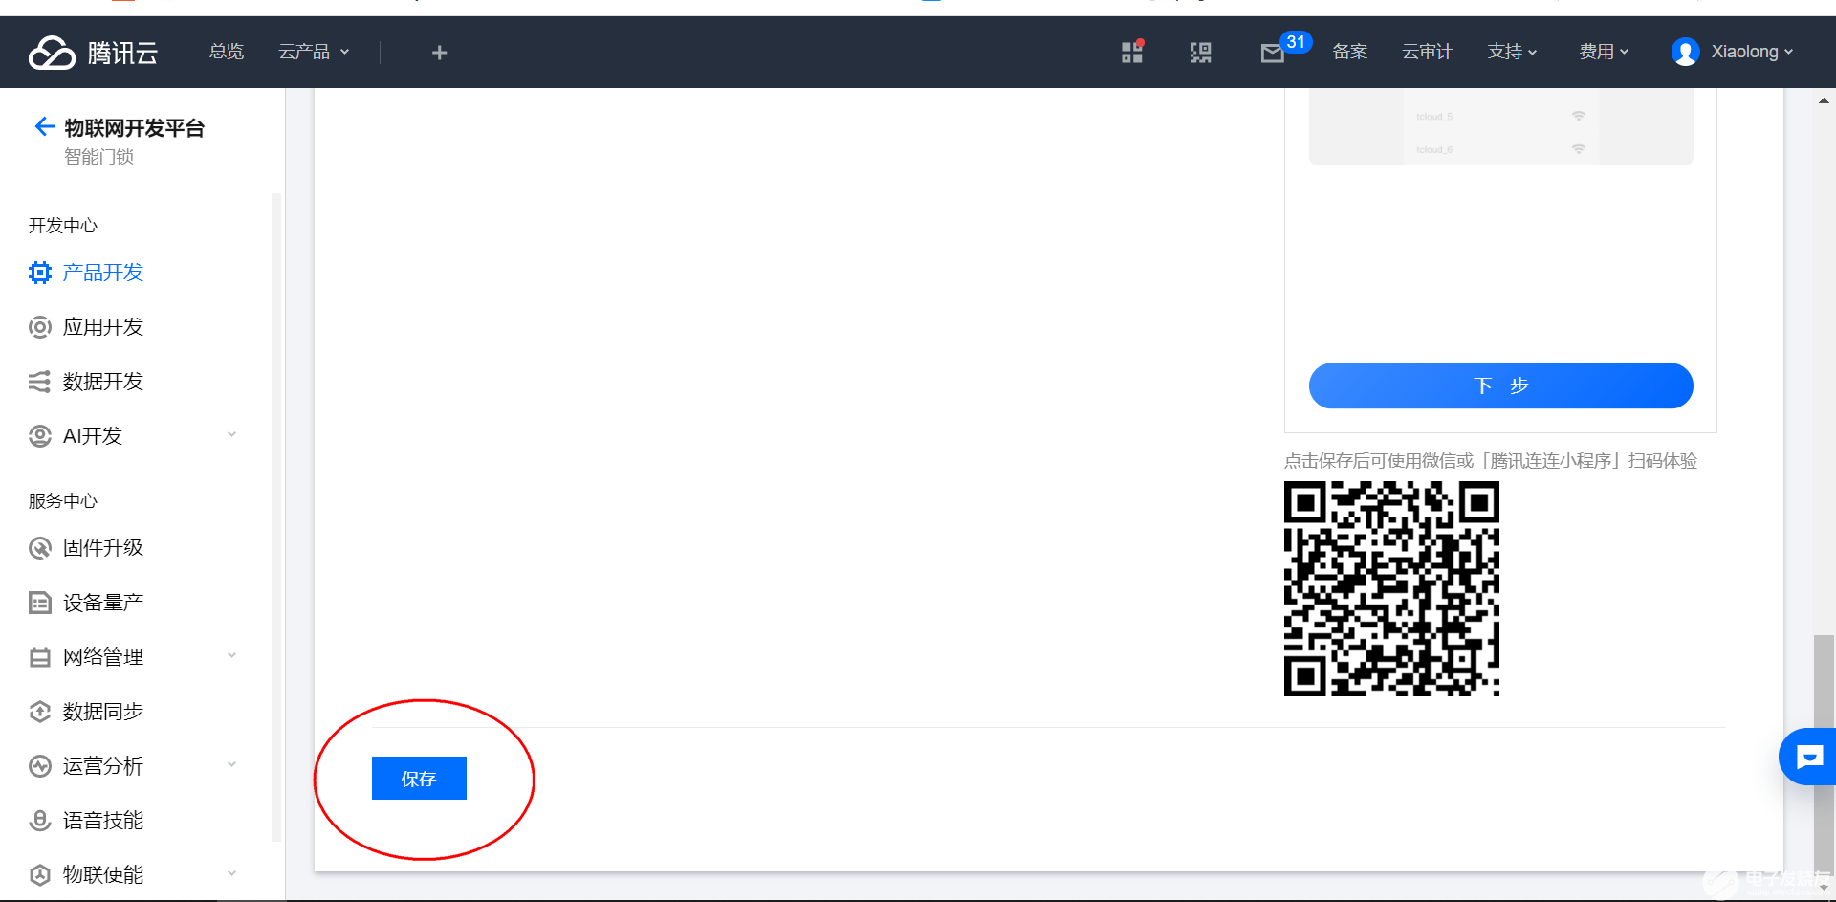Select 应用开发 in the sidebar
The width and height of the screenshot is (1836, 902).
102,327
